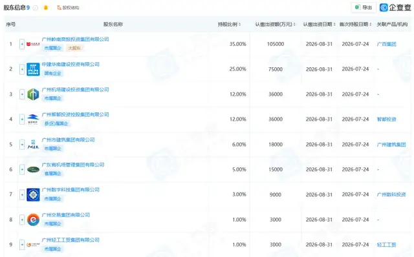Sort by the 持股比例 column arrows

pyautogui.click(x=239, y=25)
